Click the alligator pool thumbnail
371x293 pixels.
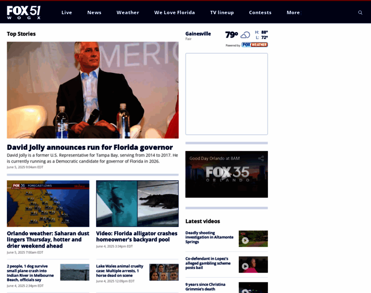coord(137,204)
